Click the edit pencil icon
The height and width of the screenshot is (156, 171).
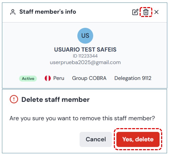(x=135, y=12)
